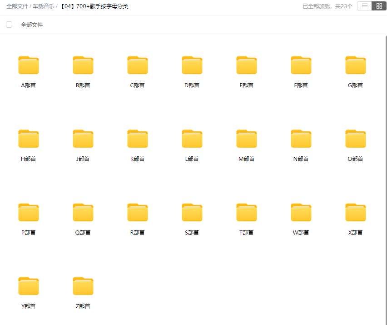Open the Y部首 folder icon
Viewport: 387px width, 325px height.
click(x=29, y=286)
